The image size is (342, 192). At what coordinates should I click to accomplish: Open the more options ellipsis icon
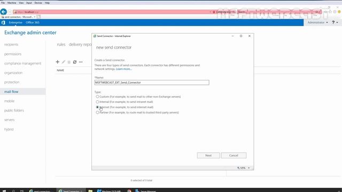click(x=81, y=62)
